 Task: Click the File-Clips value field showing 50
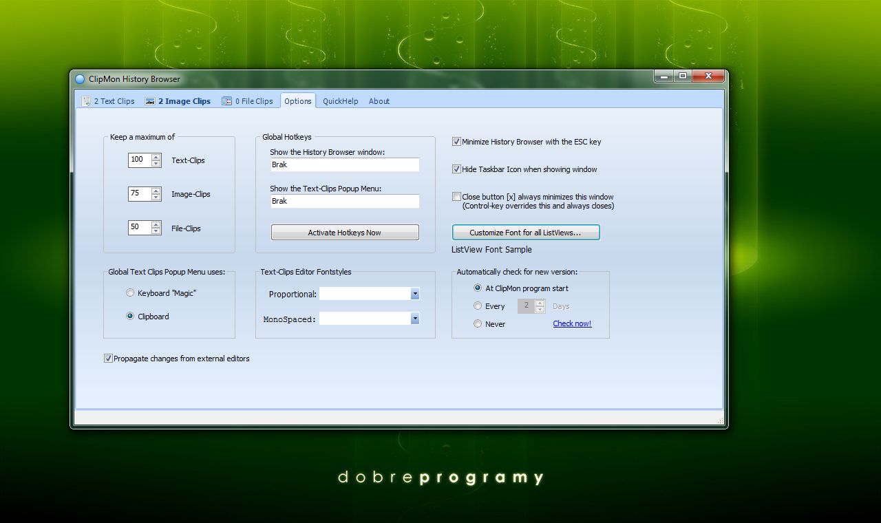click(140, 228)
